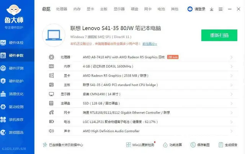Click CMN1490 14 英寸 display text
The image size is (245, 154).
(102, 94)
